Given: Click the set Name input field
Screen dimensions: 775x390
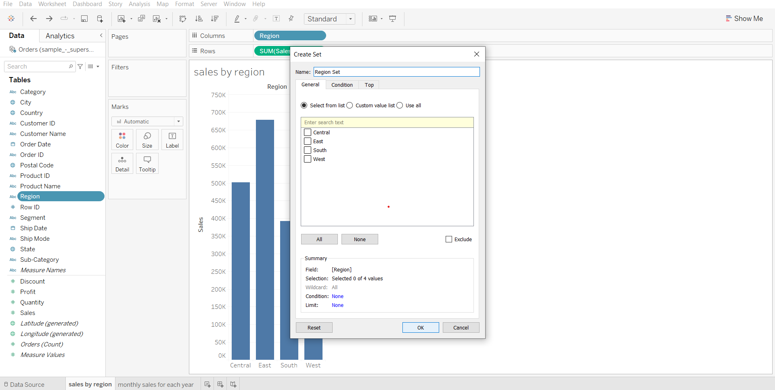Looking at the screenshot, I should pyautogui.click(x=396, y=72).
